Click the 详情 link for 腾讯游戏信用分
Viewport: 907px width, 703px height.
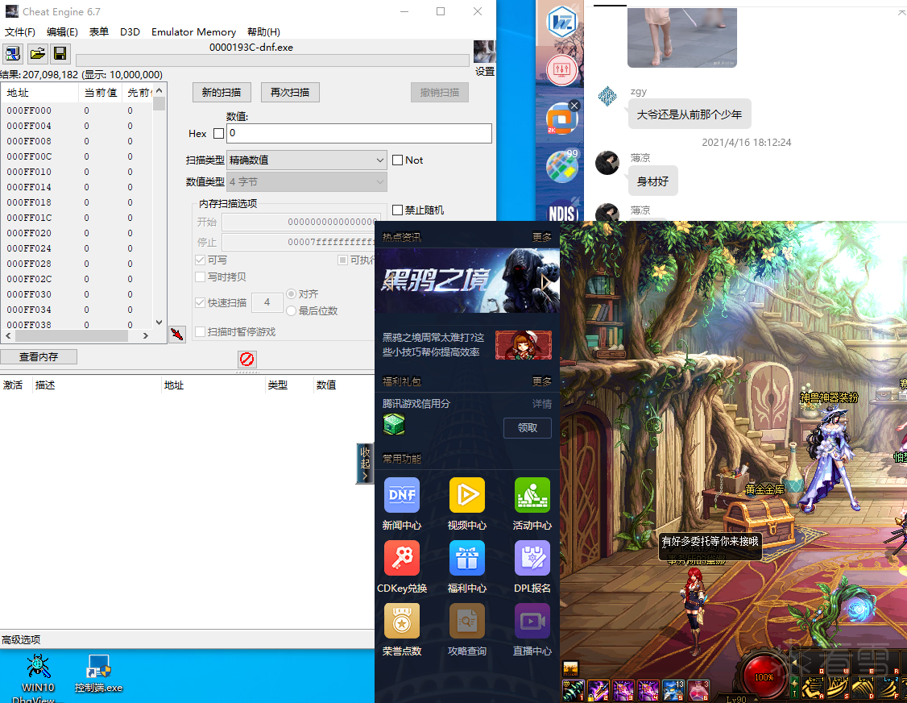click(x=542, y=404)
